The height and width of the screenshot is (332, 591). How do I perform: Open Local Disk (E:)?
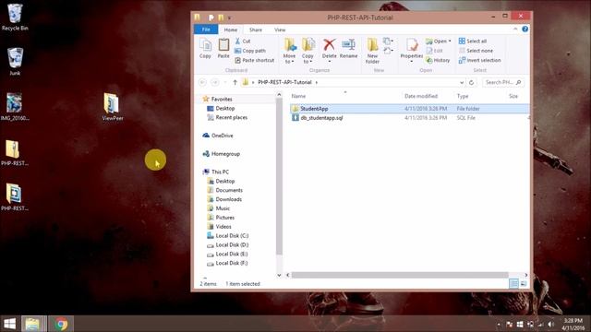[232, 255]
